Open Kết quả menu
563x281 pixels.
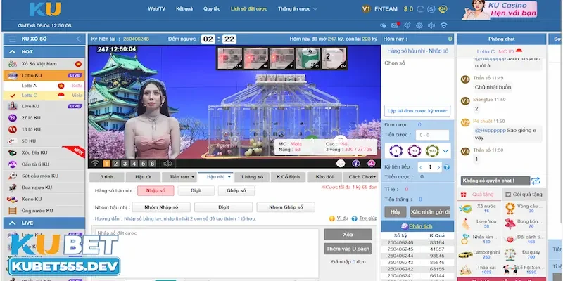[184, 9]
